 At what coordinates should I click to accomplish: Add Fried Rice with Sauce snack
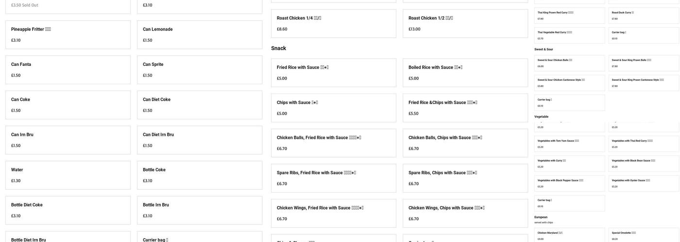[x=333, y=73]
